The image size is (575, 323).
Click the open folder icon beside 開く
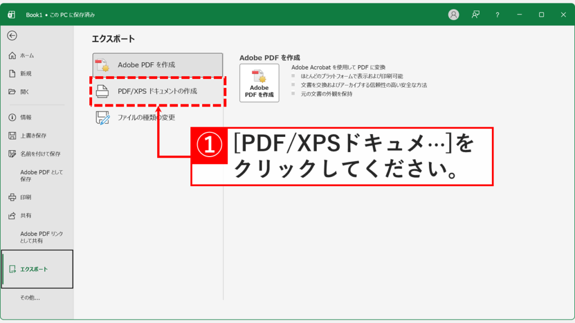12,91
